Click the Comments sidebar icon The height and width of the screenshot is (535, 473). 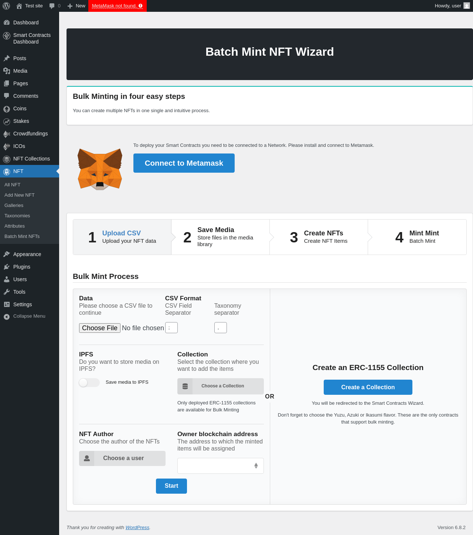click(7, 96)
